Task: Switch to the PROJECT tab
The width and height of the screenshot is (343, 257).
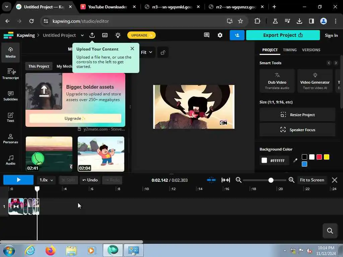Action: coord(270,50)
